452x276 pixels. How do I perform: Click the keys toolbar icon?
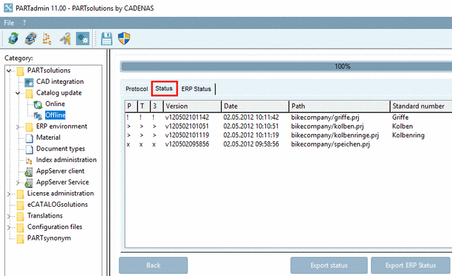click(x=66, y=39)
